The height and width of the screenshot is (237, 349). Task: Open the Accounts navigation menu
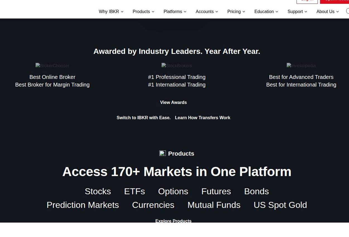tap(207, 11)
